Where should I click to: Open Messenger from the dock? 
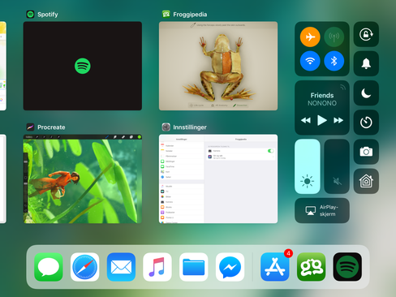pyautogui.click(x=230, y=267)
